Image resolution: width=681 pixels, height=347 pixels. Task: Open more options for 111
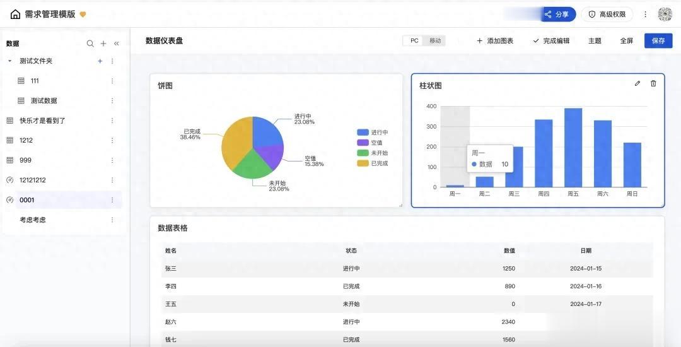click(x=112, y=81)
